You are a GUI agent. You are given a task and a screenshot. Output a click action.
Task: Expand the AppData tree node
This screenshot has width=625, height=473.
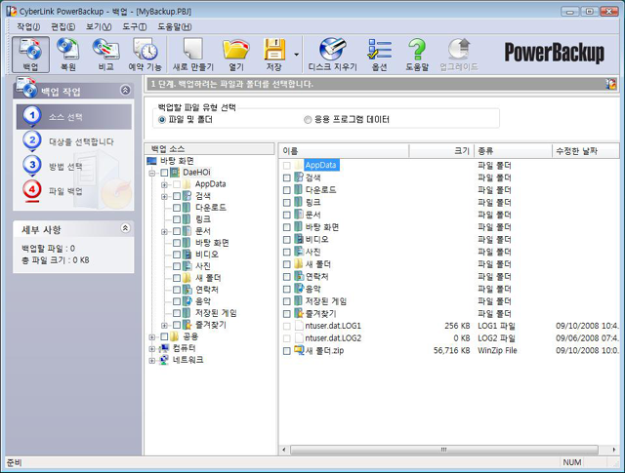164,184
